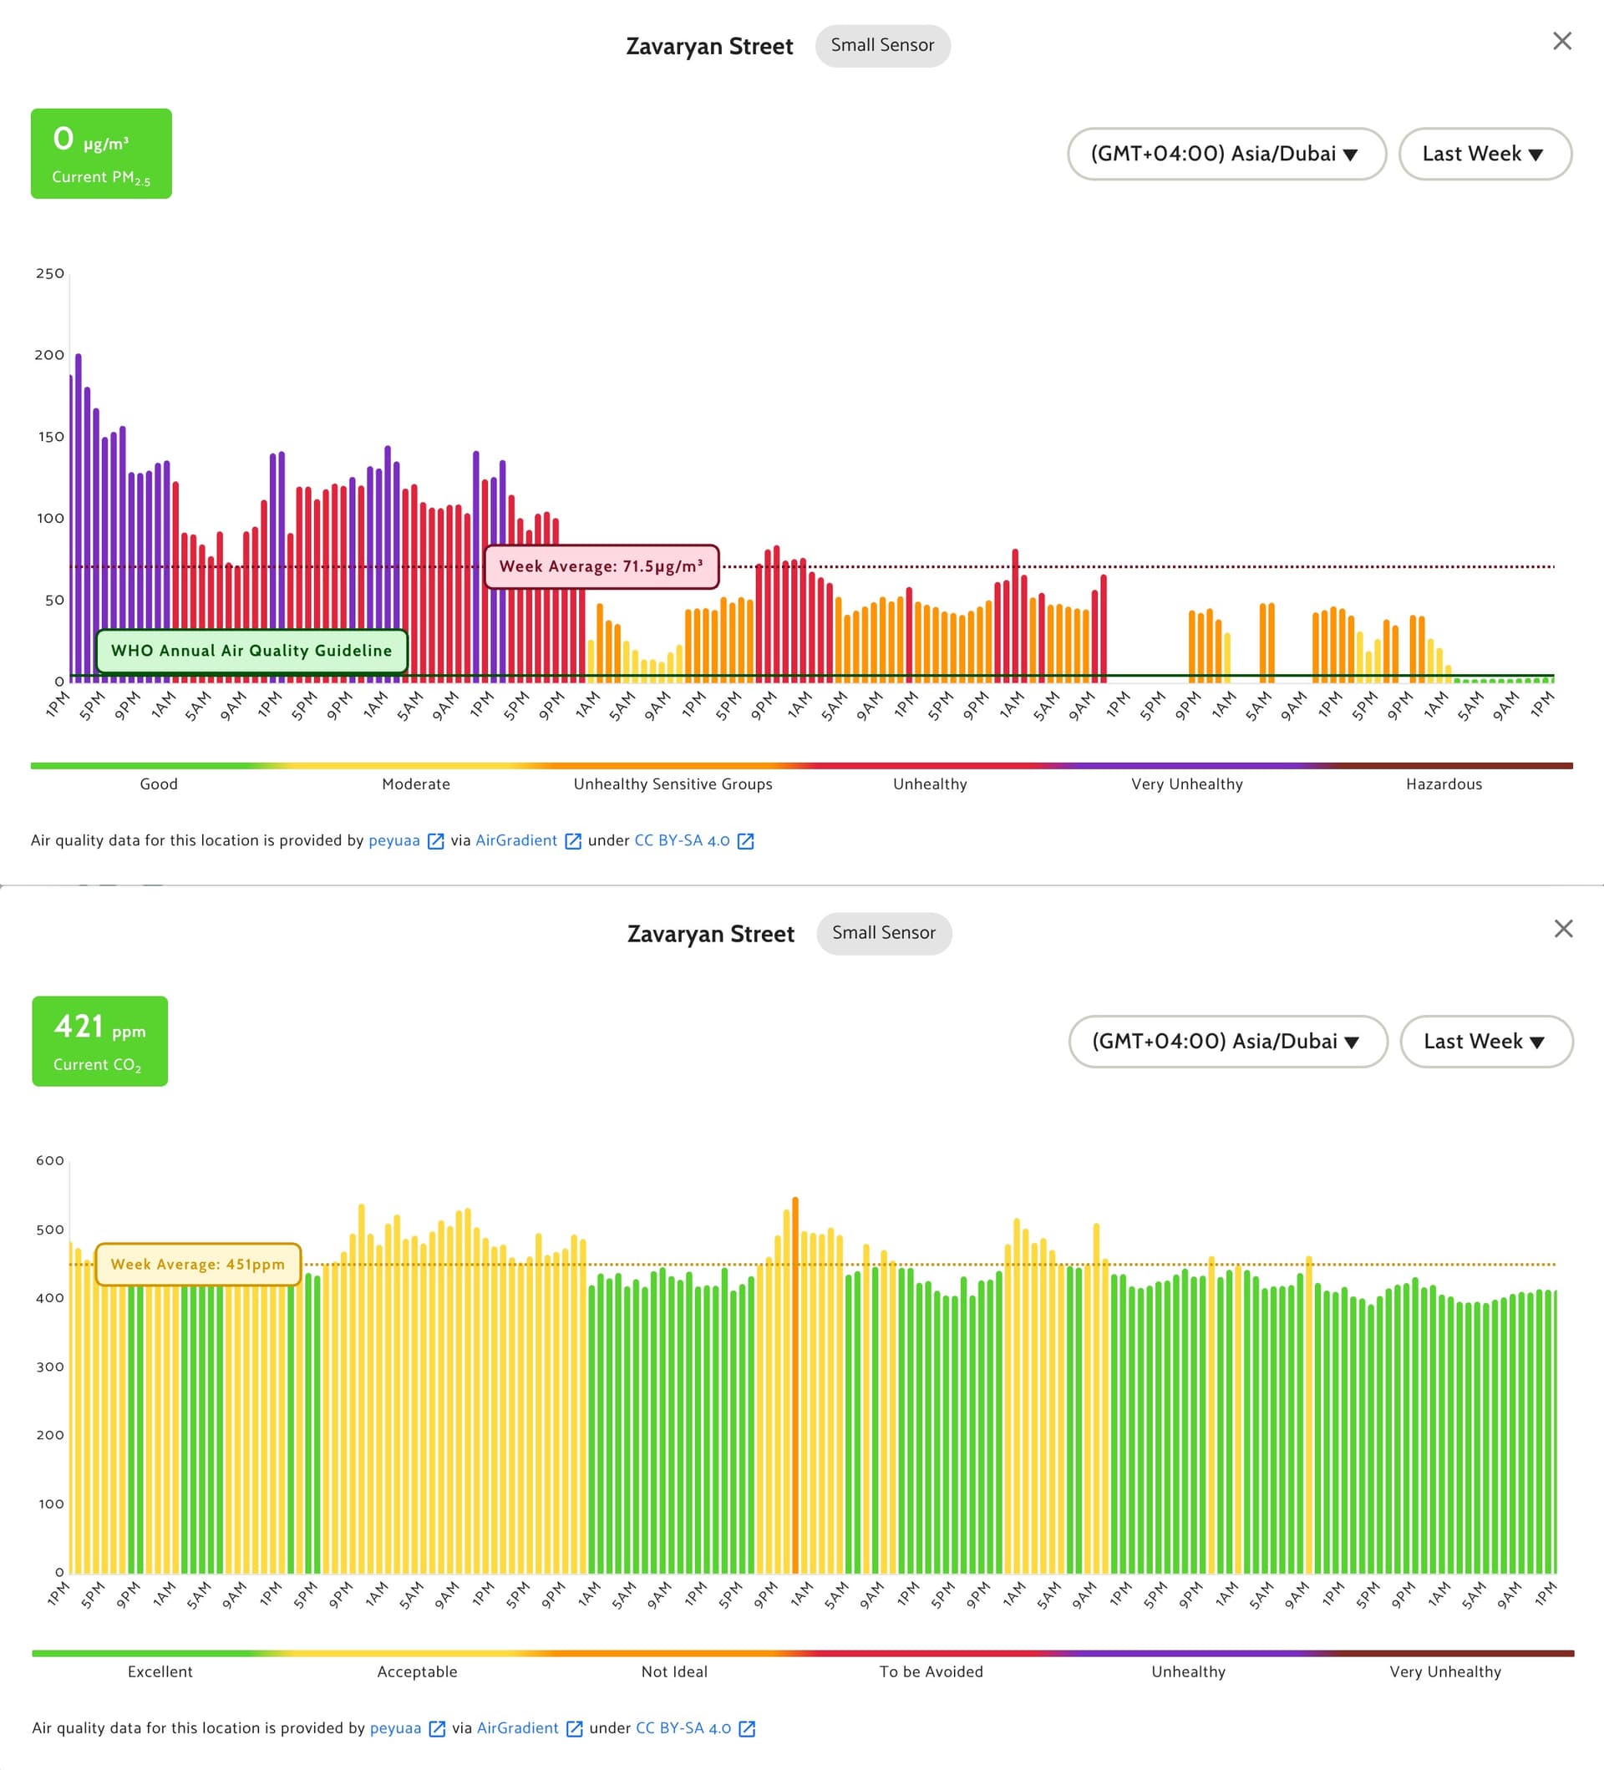
Task: Click WHO Annual Air Quality Guideline label
Action: 251,651
